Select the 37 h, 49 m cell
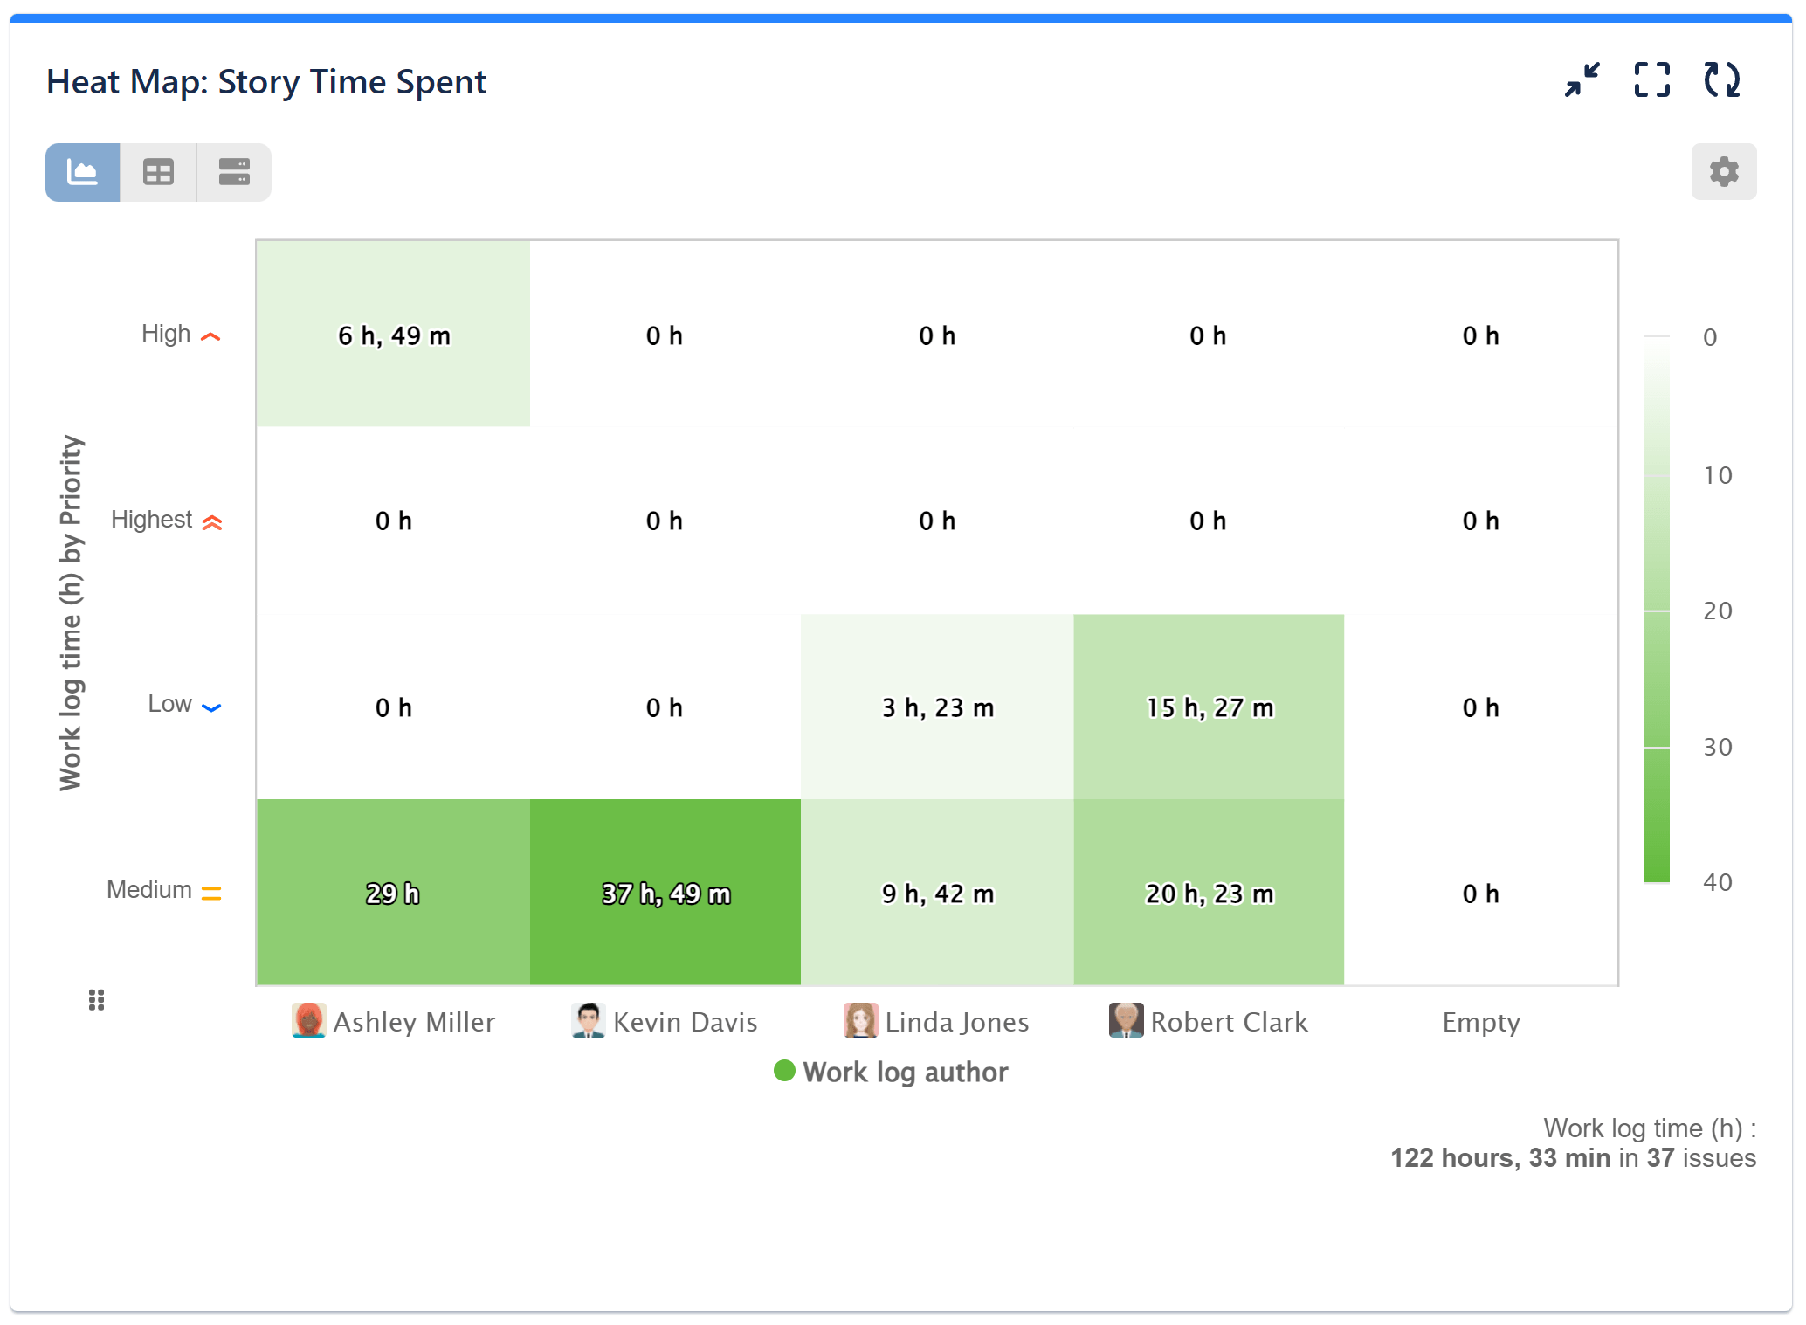The height and width of the screenshot is (1325, 1806). pos(665,893)
